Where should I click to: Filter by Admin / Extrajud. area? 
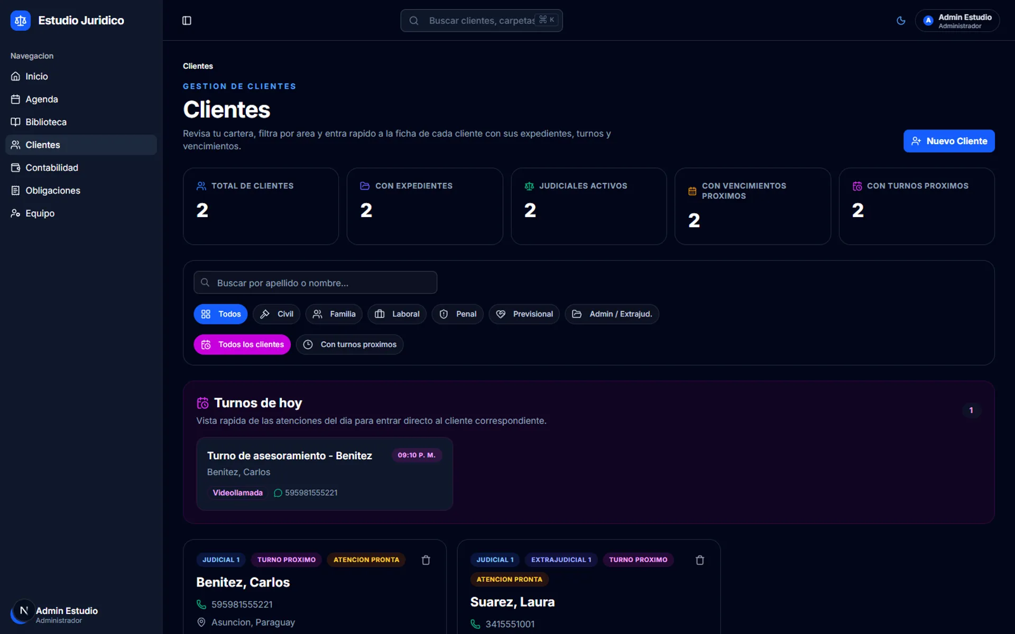612,314
